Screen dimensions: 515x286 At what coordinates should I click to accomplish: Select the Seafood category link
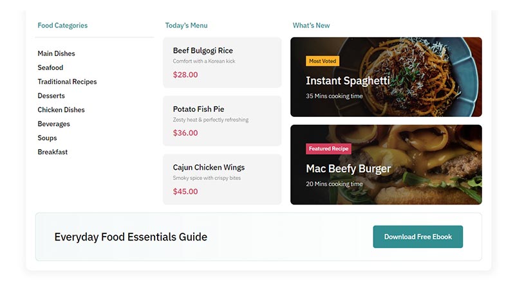(x=50, y=67)
